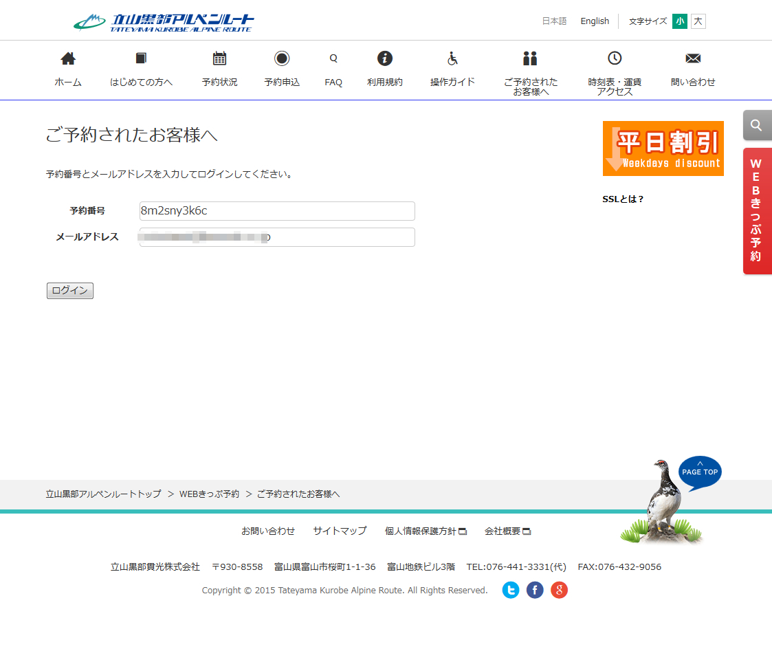Open the 問い合わせ envelope icon

[x=693, y=59]
